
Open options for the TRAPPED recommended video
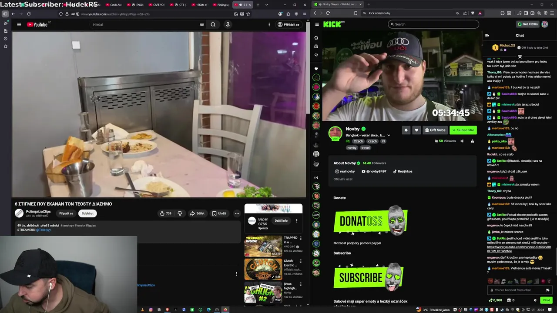pyautogui.click(x=300, y=238)
